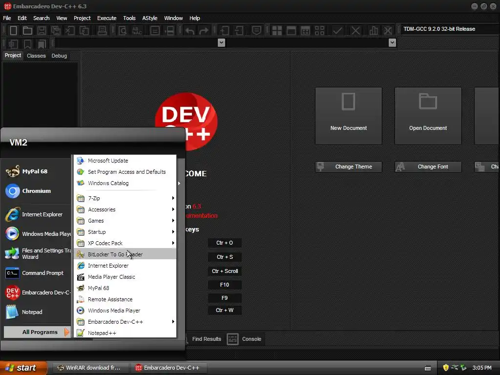Switch to the Classes tab
The image size is (500, 375).
(36, 56)
